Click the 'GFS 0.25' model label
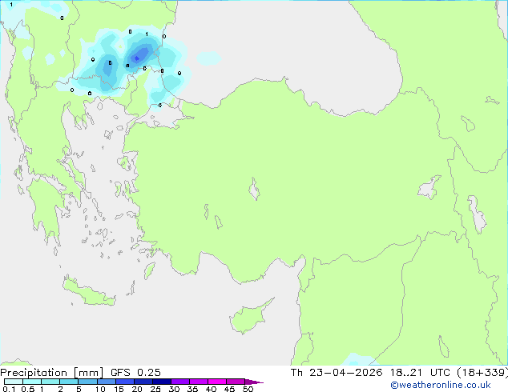This screenshot has width=508, height=392. [135, 373]
